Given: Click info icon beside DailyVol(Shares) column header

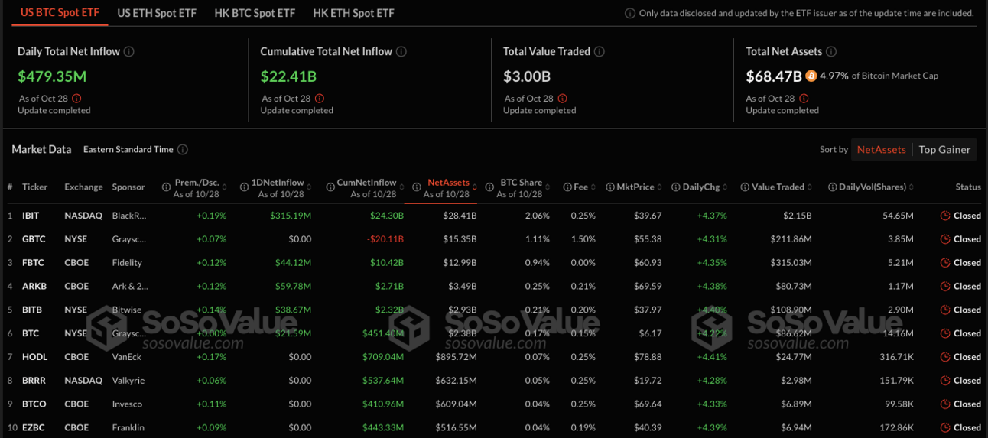Looking at the screenshot, I should (x=833, y=187).
